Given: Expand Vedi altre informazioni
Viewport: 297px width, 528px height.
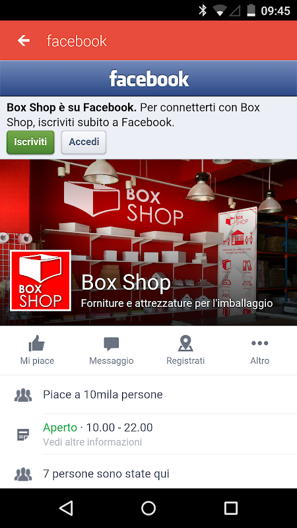Looking at the screenshot, I should (92, 442).
